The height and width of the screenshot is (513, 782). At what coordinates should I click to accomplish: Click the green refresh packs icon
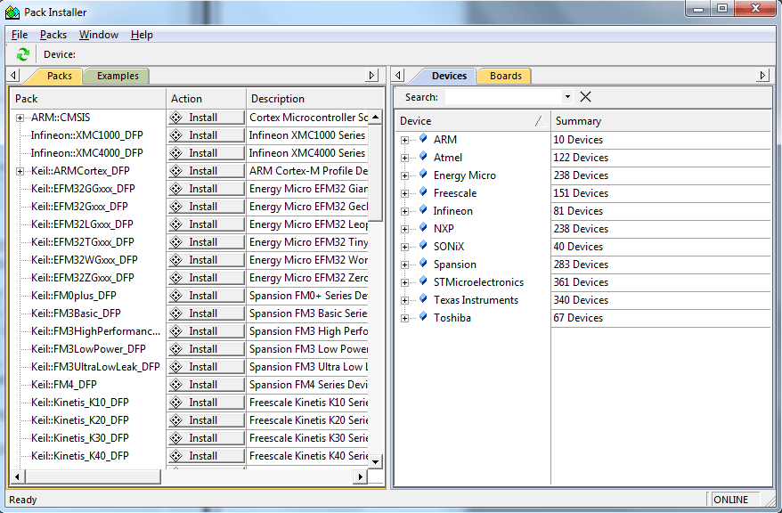(x=23, y=54)
